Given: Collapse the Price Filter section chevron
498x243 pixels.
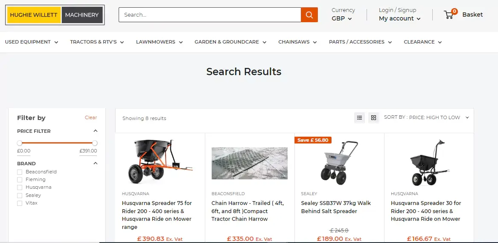Looking at the screenshot, I should tap(95, 131).
